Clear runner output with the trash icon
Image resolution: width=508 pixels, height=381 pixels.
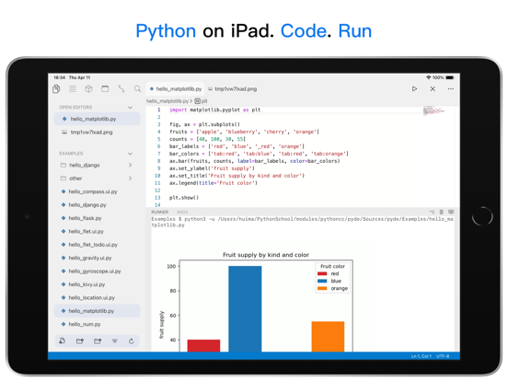[x=441, y=212]
